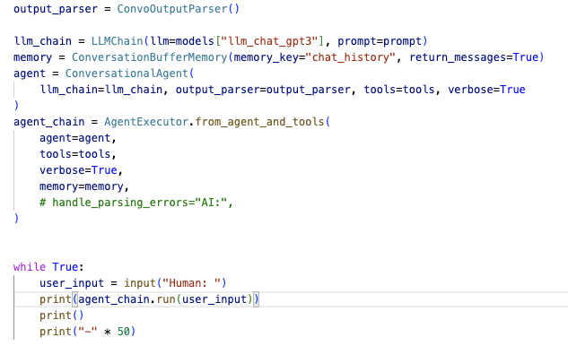
Task: Click the empty print() line
Action: point(62,316)
